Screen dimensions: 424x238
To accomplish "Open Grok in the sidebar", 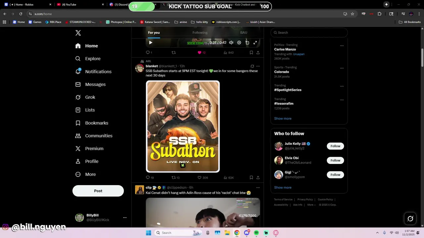I will click(x=85, y=97).
